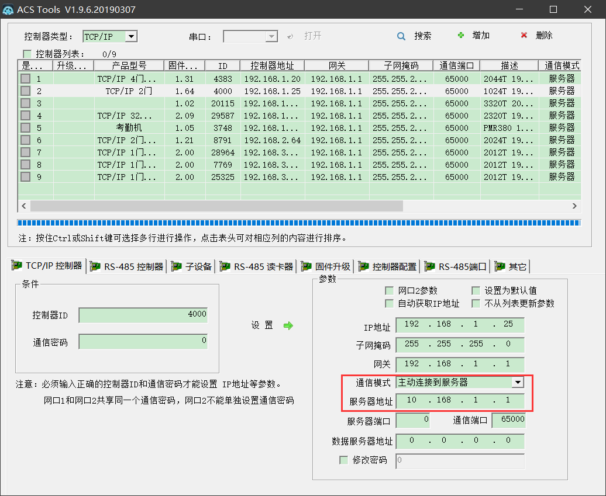Enable the 自动获取IP地址 checkbox
The height and width of the screenshot is (496, 606).
(390, 303)
